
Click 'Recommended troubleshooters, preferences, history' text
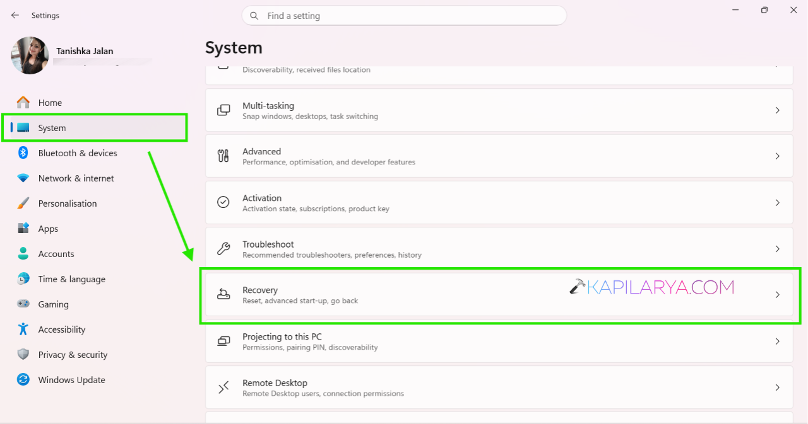click(x=332, y=255)
